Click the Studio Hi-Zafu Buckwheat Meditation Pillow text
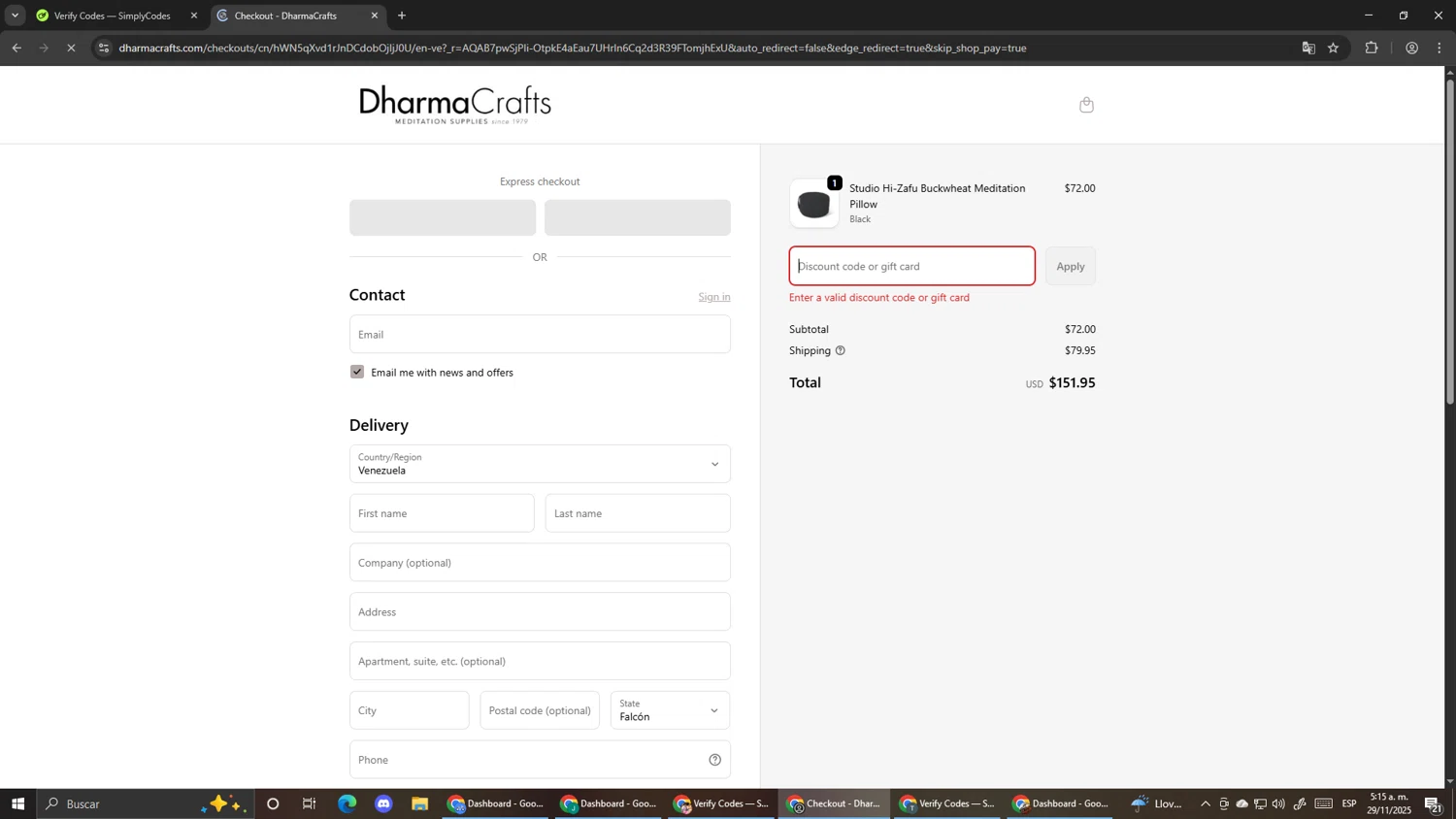 (x=938, y=196)
